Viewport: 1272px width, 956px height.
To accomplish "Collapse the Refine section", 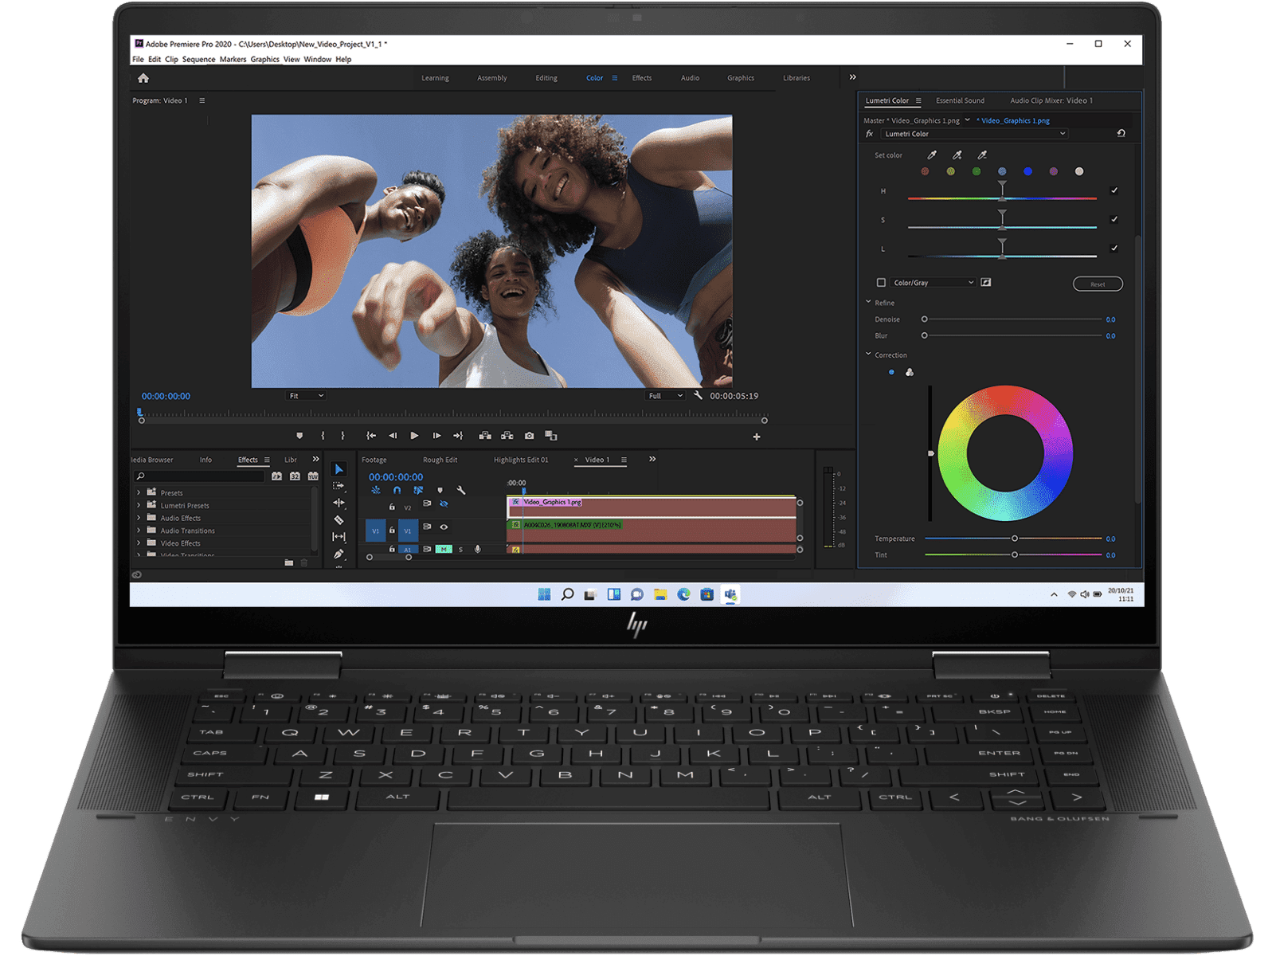I will coord(868,302).
